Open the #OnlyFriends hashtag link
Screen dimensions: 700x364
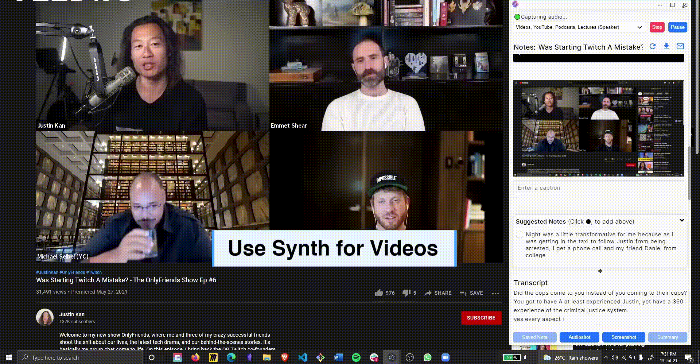72,272
